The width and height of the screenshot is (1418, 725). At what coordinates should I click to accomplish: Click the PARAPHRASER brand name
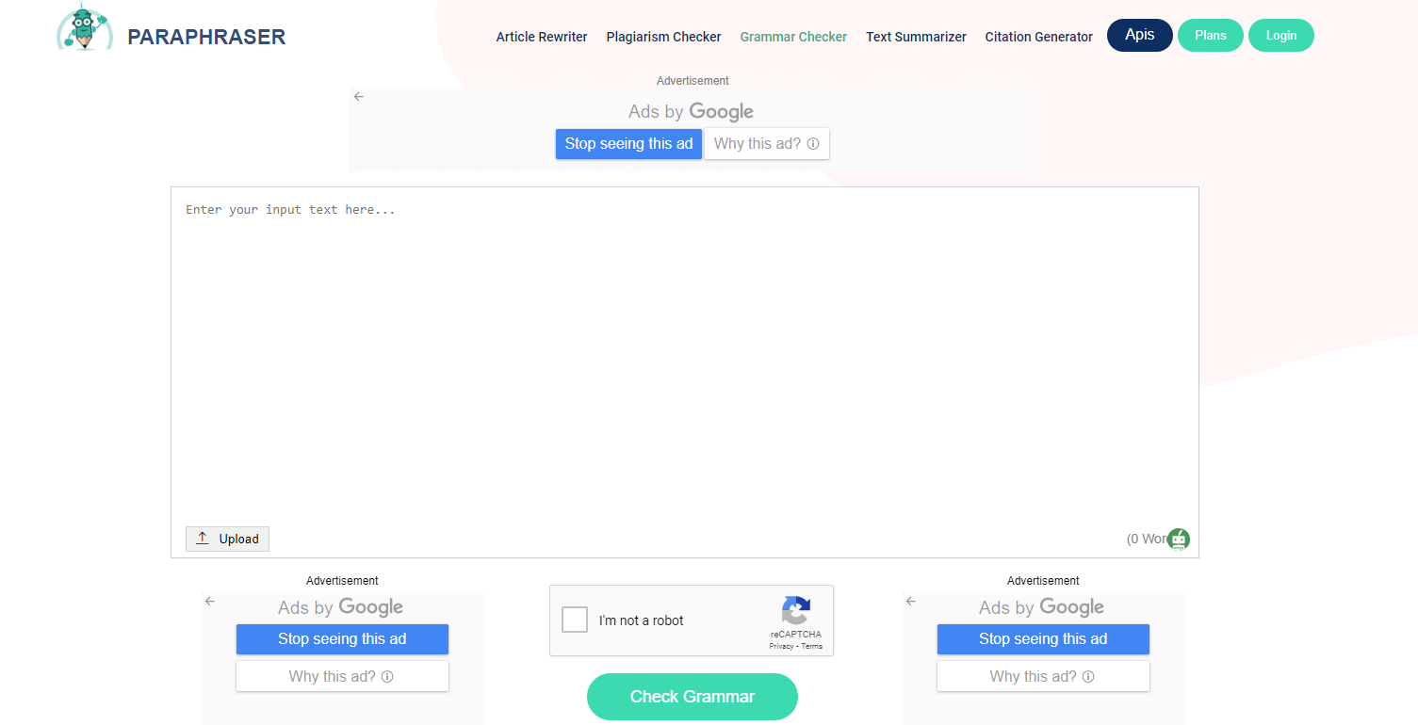tap(206, 37)
